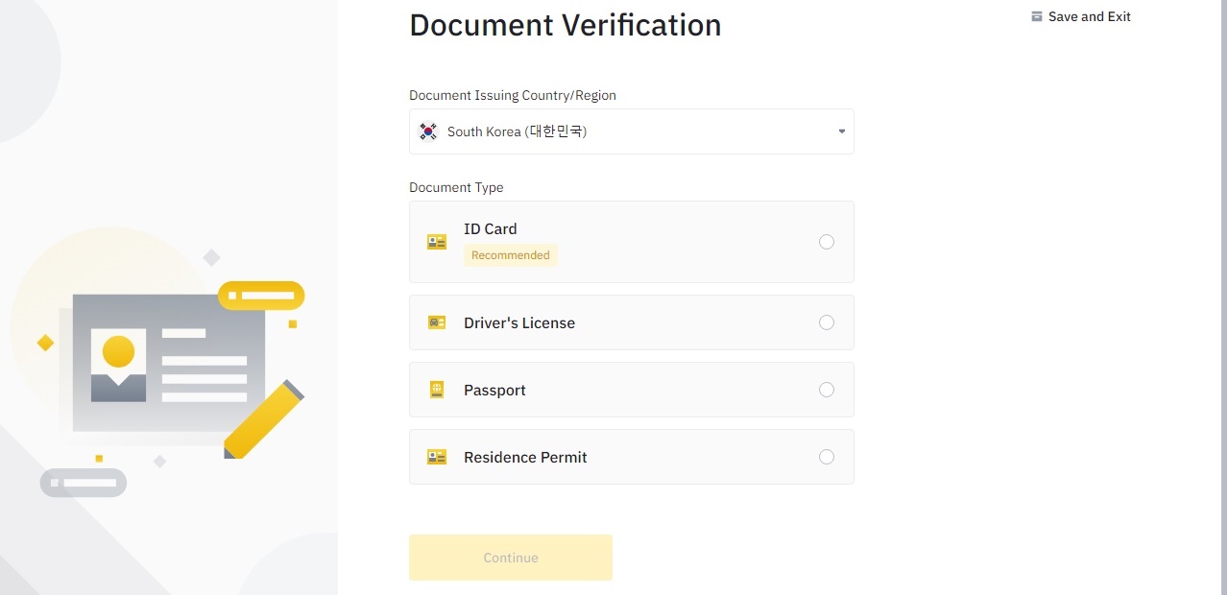Select the Driver's License radio button
The image size is (1229, 595).
(x=827, y=322)
